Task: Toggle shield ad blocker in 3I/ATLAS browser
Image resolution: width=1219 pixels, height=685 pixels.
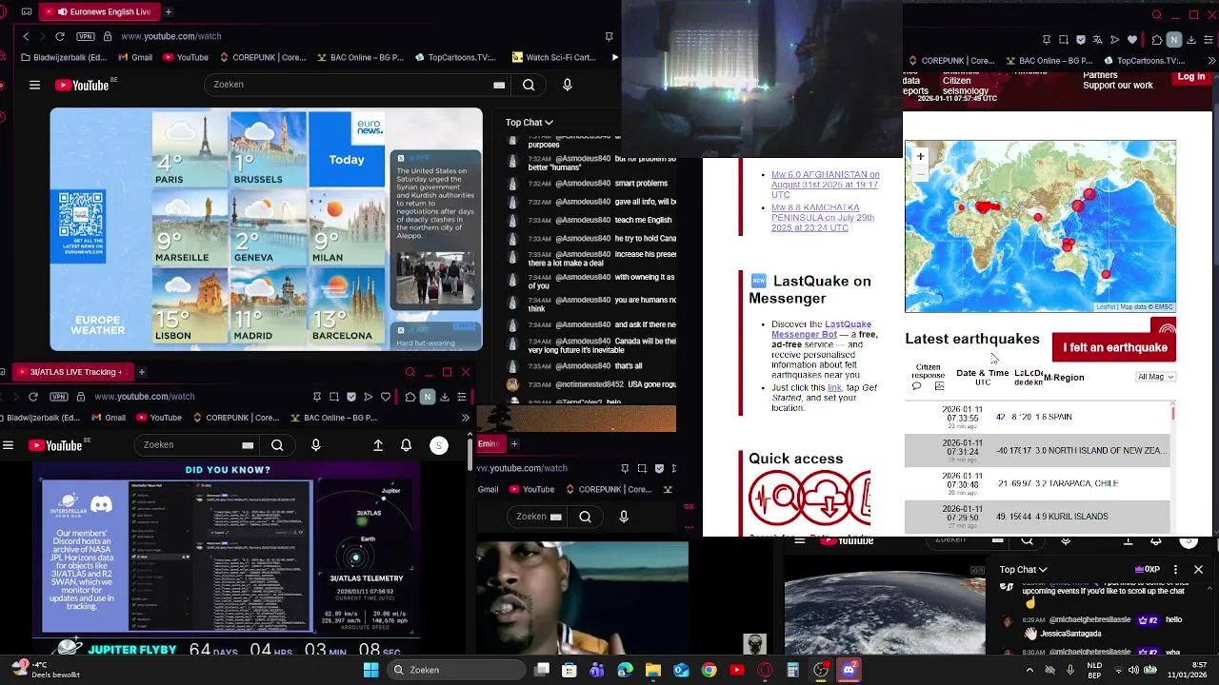Action: [x=351, y=396]
